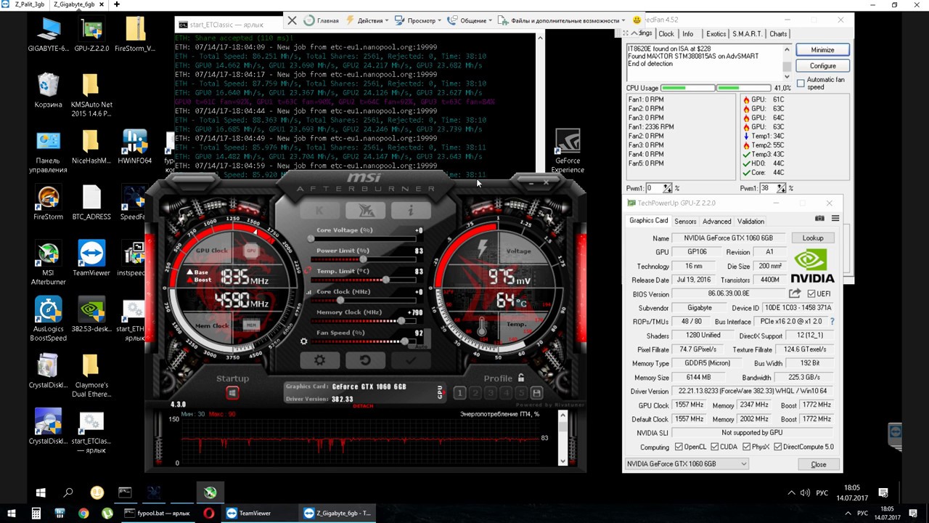The image size is (929, 523).
Task: Click the Core Clock slider handle
Action: point(340,300)
